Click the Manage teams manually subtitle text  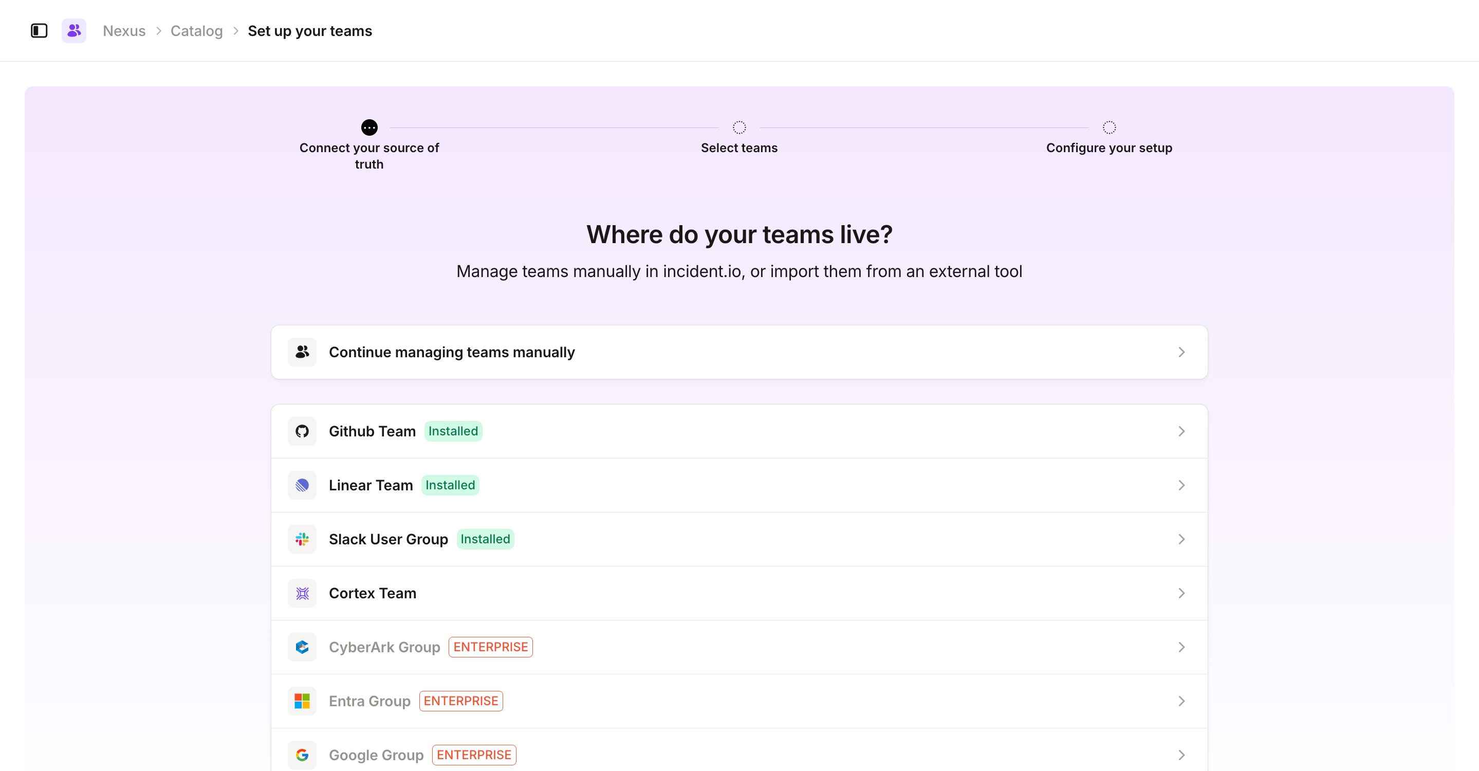(739, 271)
